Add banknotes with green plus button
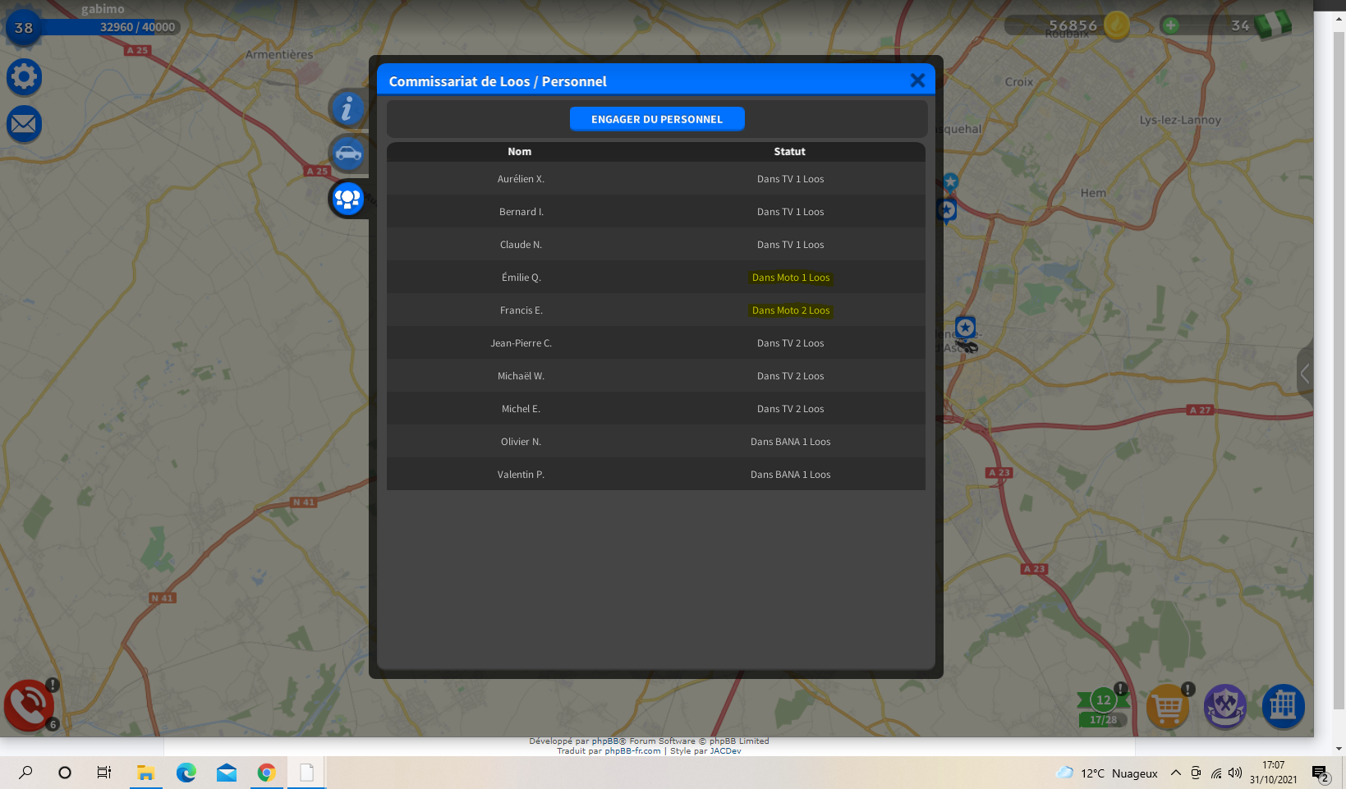 (x=1171, y=25)
